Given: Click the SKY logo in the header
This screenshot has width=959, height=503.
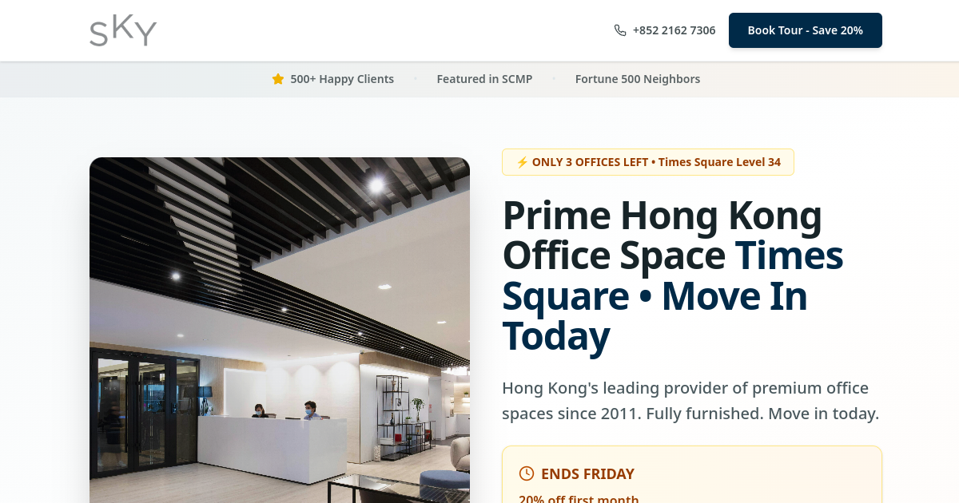Looking at the screenshot, I should click(x=123, y=30).
